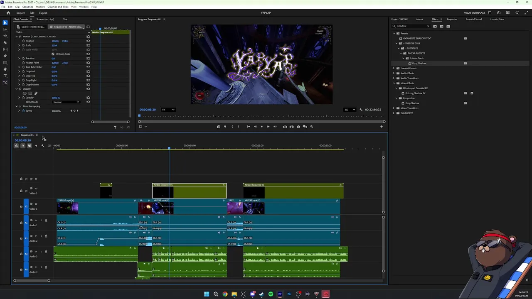Select the Drop Shadow preset under Main Tools
The height and width of the screenshot is (299, 532).
[x=419, y=63]
